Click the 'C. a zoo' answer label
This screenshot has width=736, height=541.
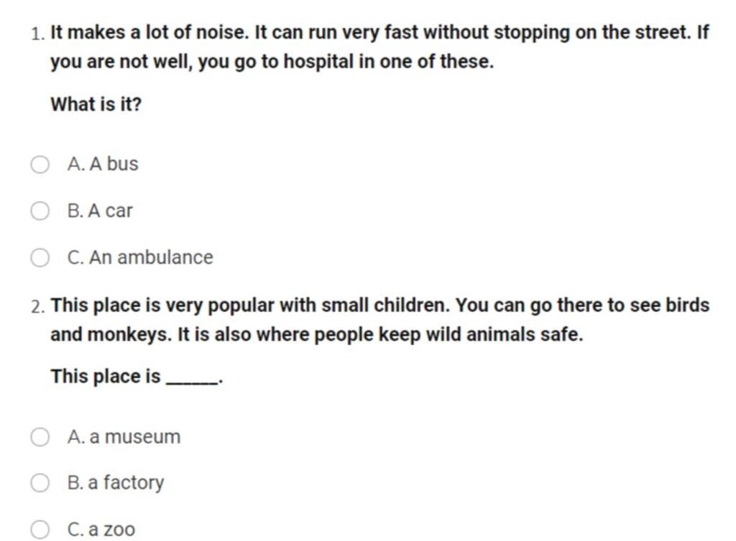pyautogui.click(x=101, y=530)
